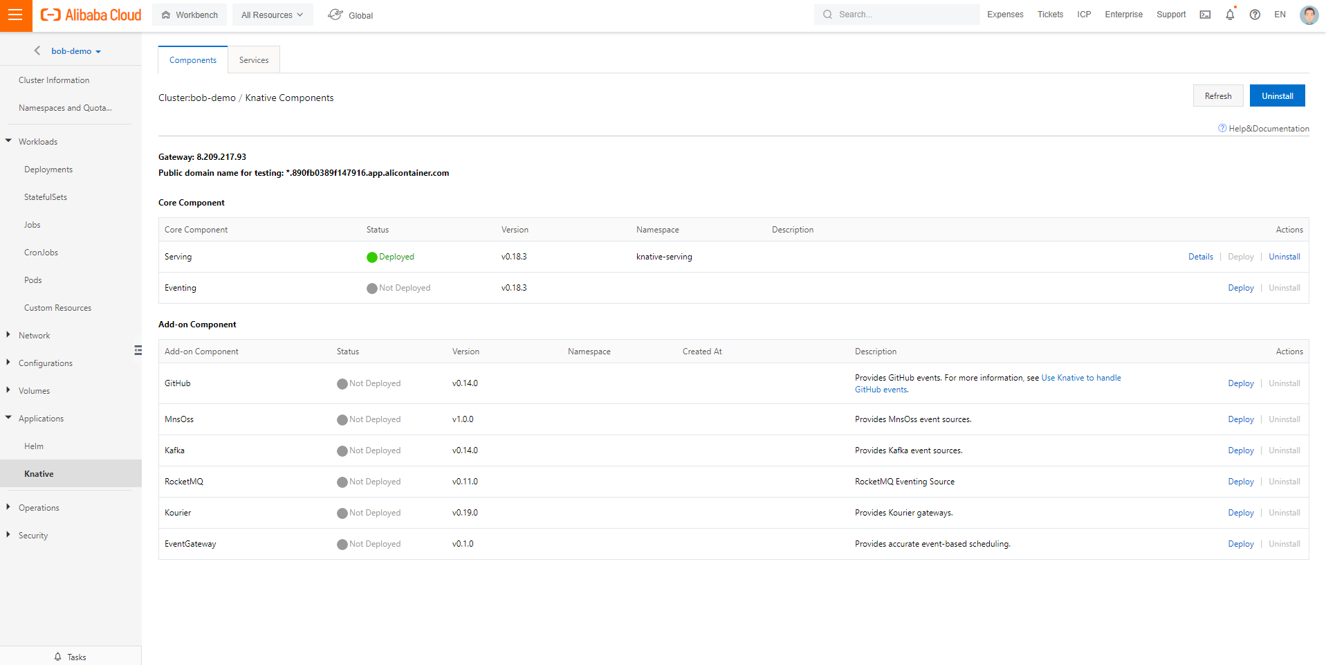The height and width of the screenshot is (665, 1326).
Task: Deploy the MnsOss add-on
Action: (1240, 419)
